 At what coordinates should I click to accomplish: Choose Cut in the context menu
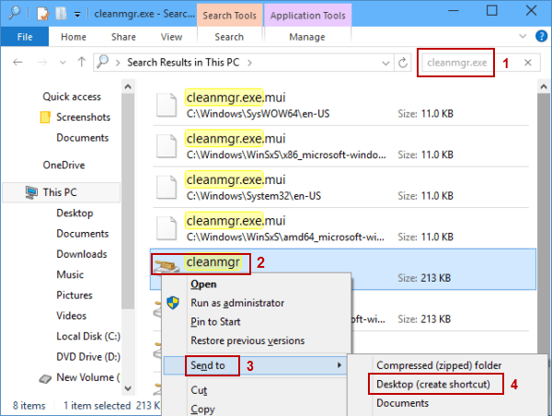(199, 390)
